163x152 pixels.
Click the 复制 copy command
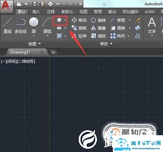click(79, 28)
